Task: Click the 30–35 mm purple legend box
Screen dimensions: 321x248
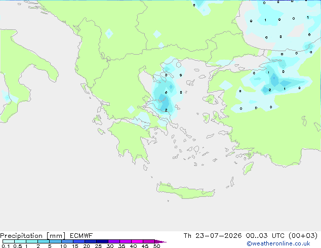Action: 114,241
